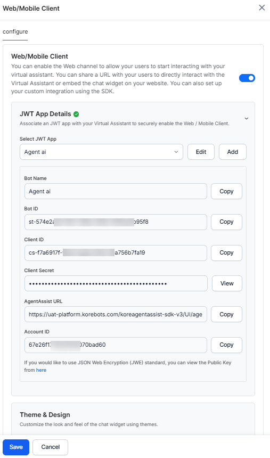Open the Select JWT App dropdown
The width and height of the screenshot is (270, 458).
(101, 152)
